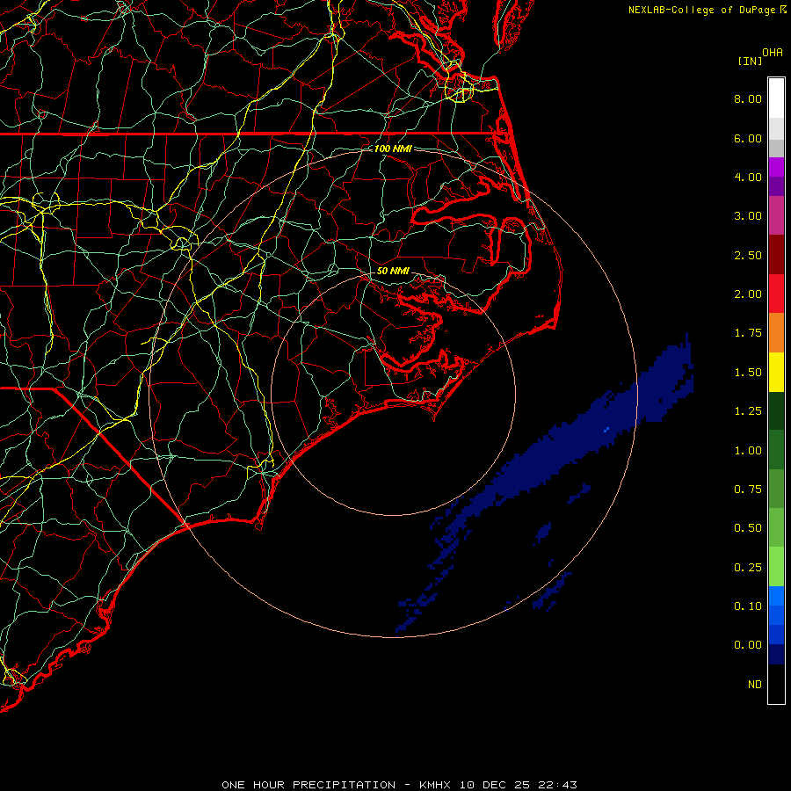Click the OHA product code label

coord(773,53)
